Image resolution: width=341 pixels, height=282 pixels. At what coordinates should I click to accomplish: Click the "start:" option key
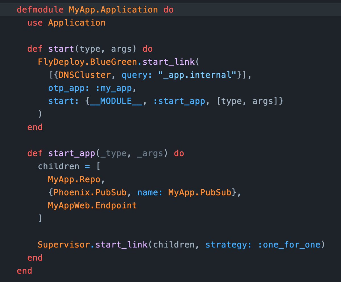click(64, 101)
